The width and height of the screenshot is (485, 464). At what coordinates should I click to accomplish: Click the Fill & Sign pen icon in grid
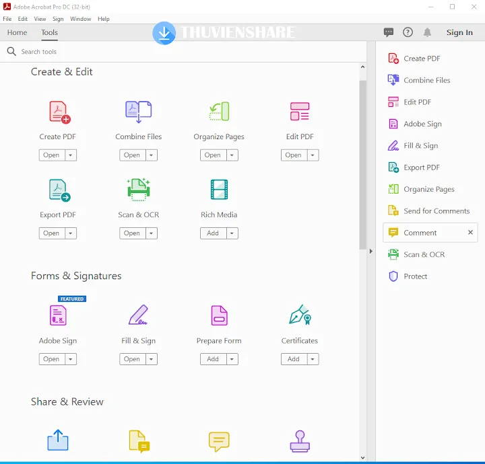click(138, 315)
